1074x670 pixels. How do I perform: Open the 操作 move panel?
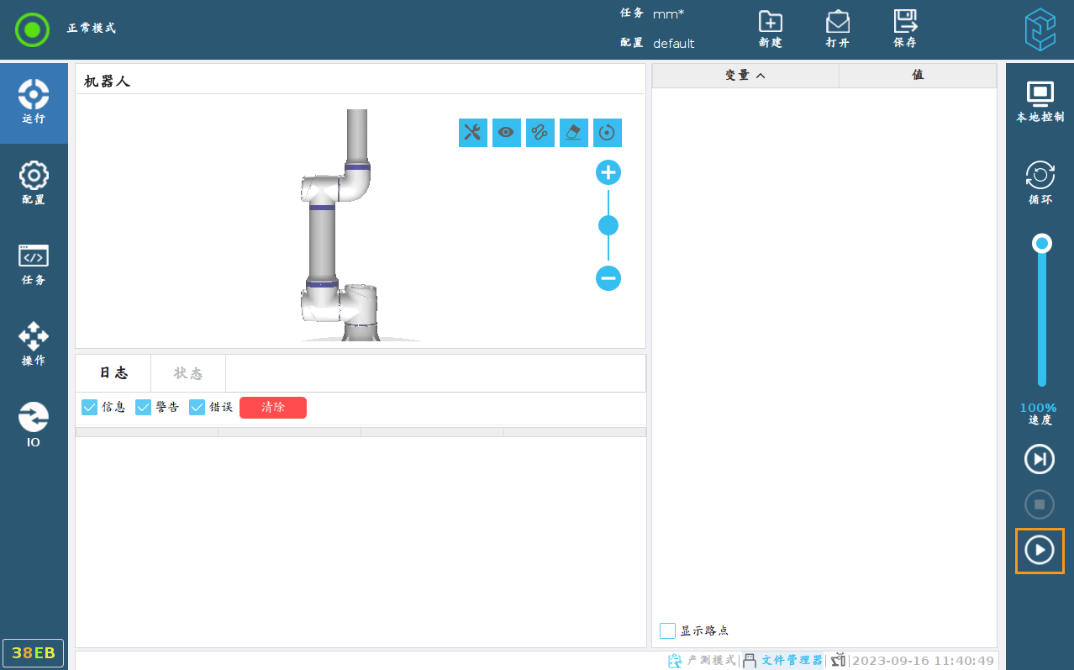click(34, 344)
